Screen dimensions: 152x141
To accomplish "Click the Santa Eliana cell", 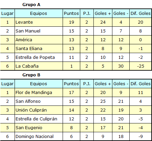I will pos(39,49).
